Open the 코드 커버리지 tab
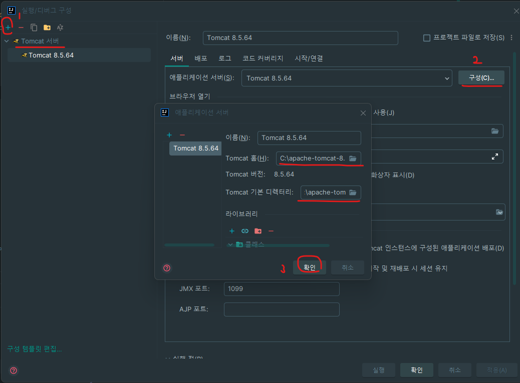 pos(263,58)
